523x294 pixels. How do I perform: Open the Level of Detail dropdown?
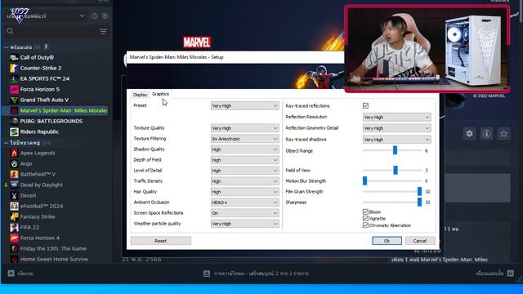(245, 171)
